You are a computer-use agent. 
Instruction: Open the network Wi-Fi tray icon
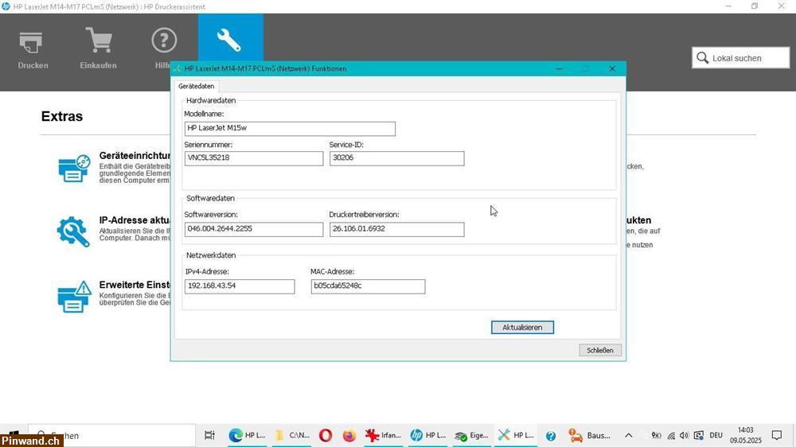coord(671,435)
